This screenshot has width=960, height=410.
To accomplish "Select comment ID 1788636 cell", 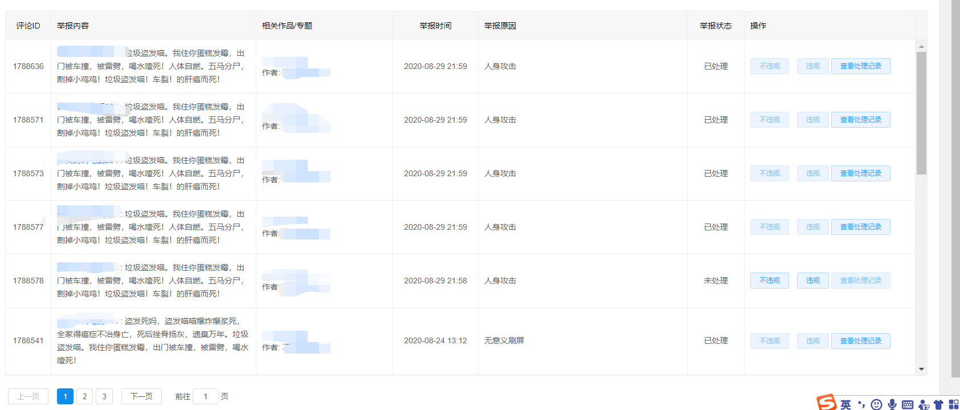I will point(28,66).
